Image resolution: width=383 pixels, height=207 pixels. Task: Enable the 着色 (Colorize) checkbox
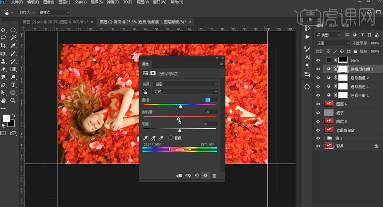(x=171, y=138)
